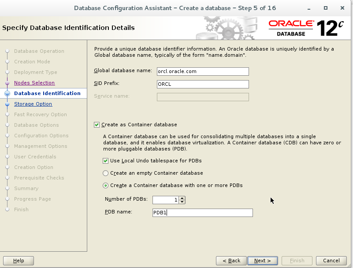Click the Deployment Type step text
The image size is (353, 268).
36,72
